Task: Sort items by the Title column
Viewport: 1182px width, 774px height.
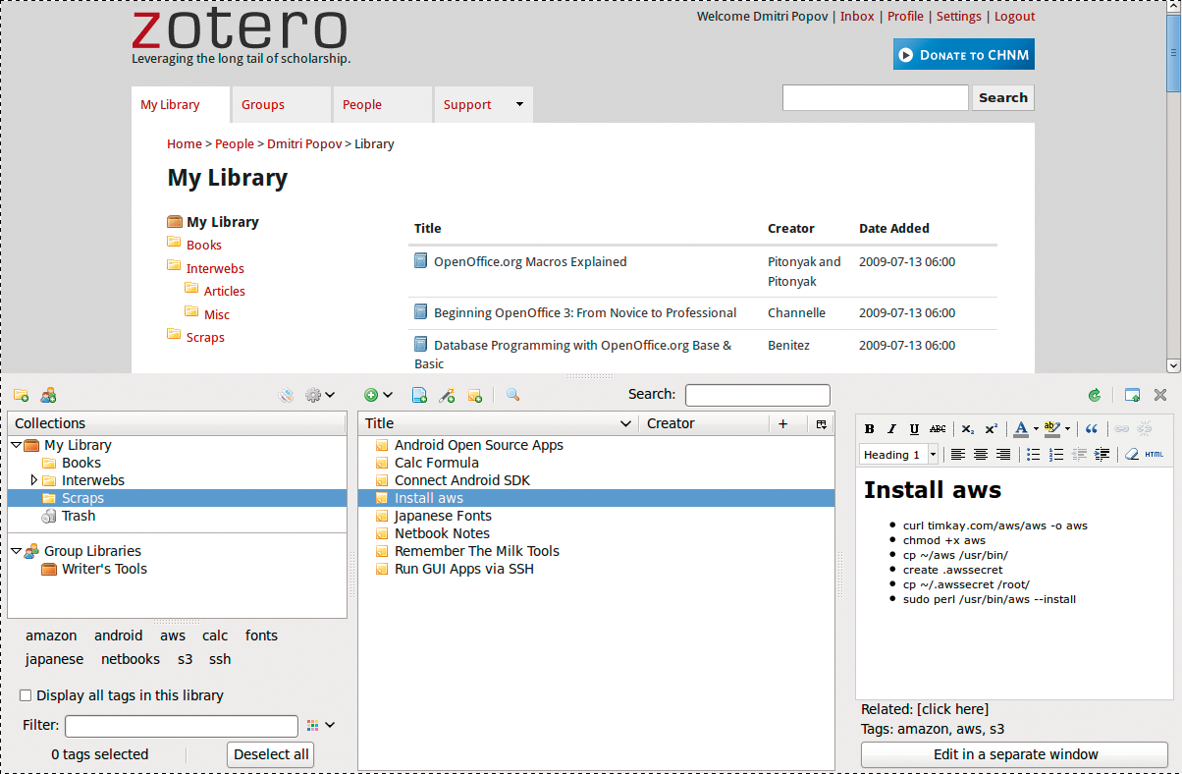Action: [499, 423]
